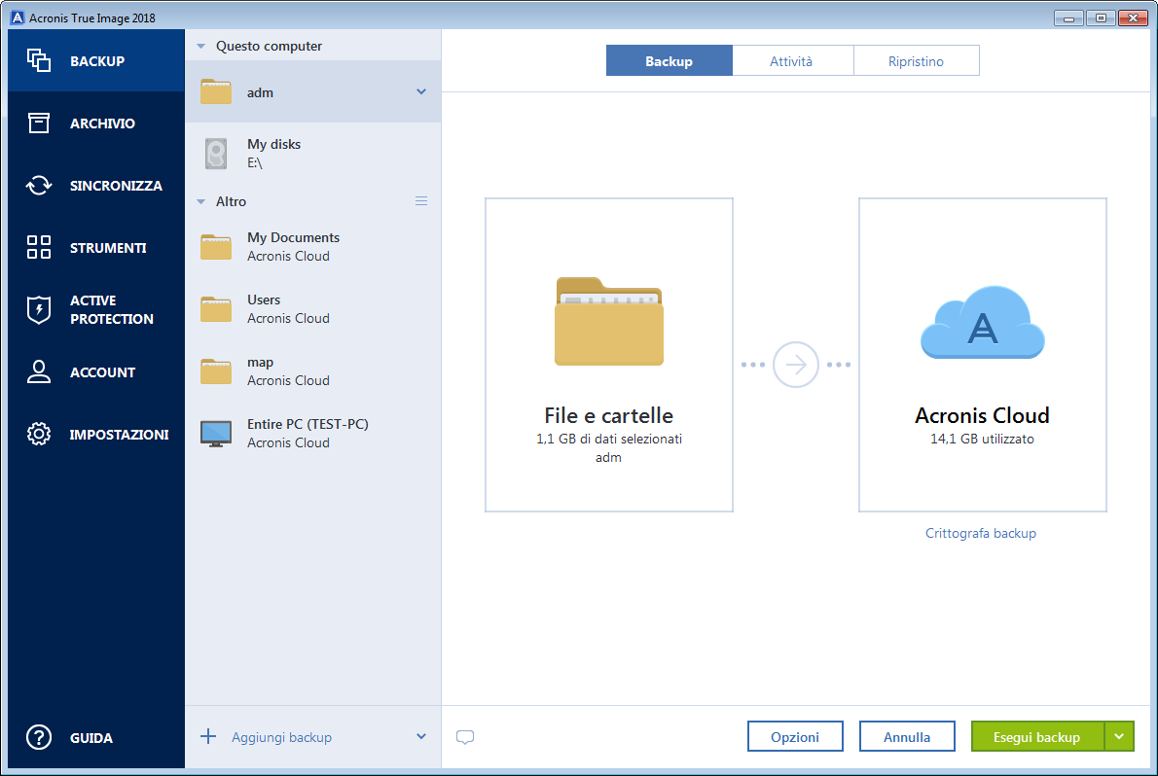1158x776 pixels.
Task: Select the 'Users' list entry text
Action: 264,300
